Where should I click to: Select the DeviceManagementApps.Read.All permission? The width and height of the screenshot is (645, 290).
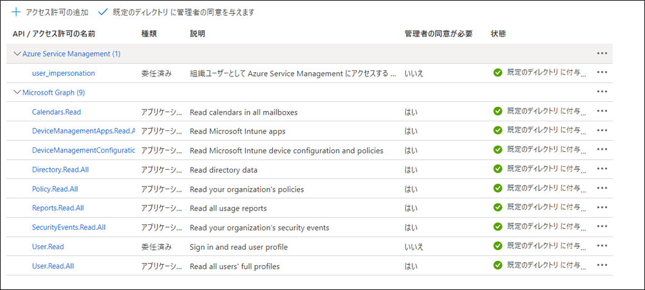[x=83, y=130]
